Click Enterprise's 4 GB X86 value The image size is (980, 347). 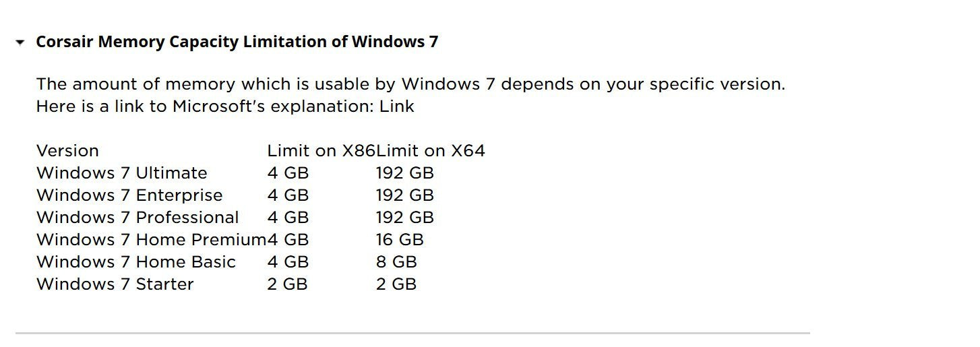[288, 195]
